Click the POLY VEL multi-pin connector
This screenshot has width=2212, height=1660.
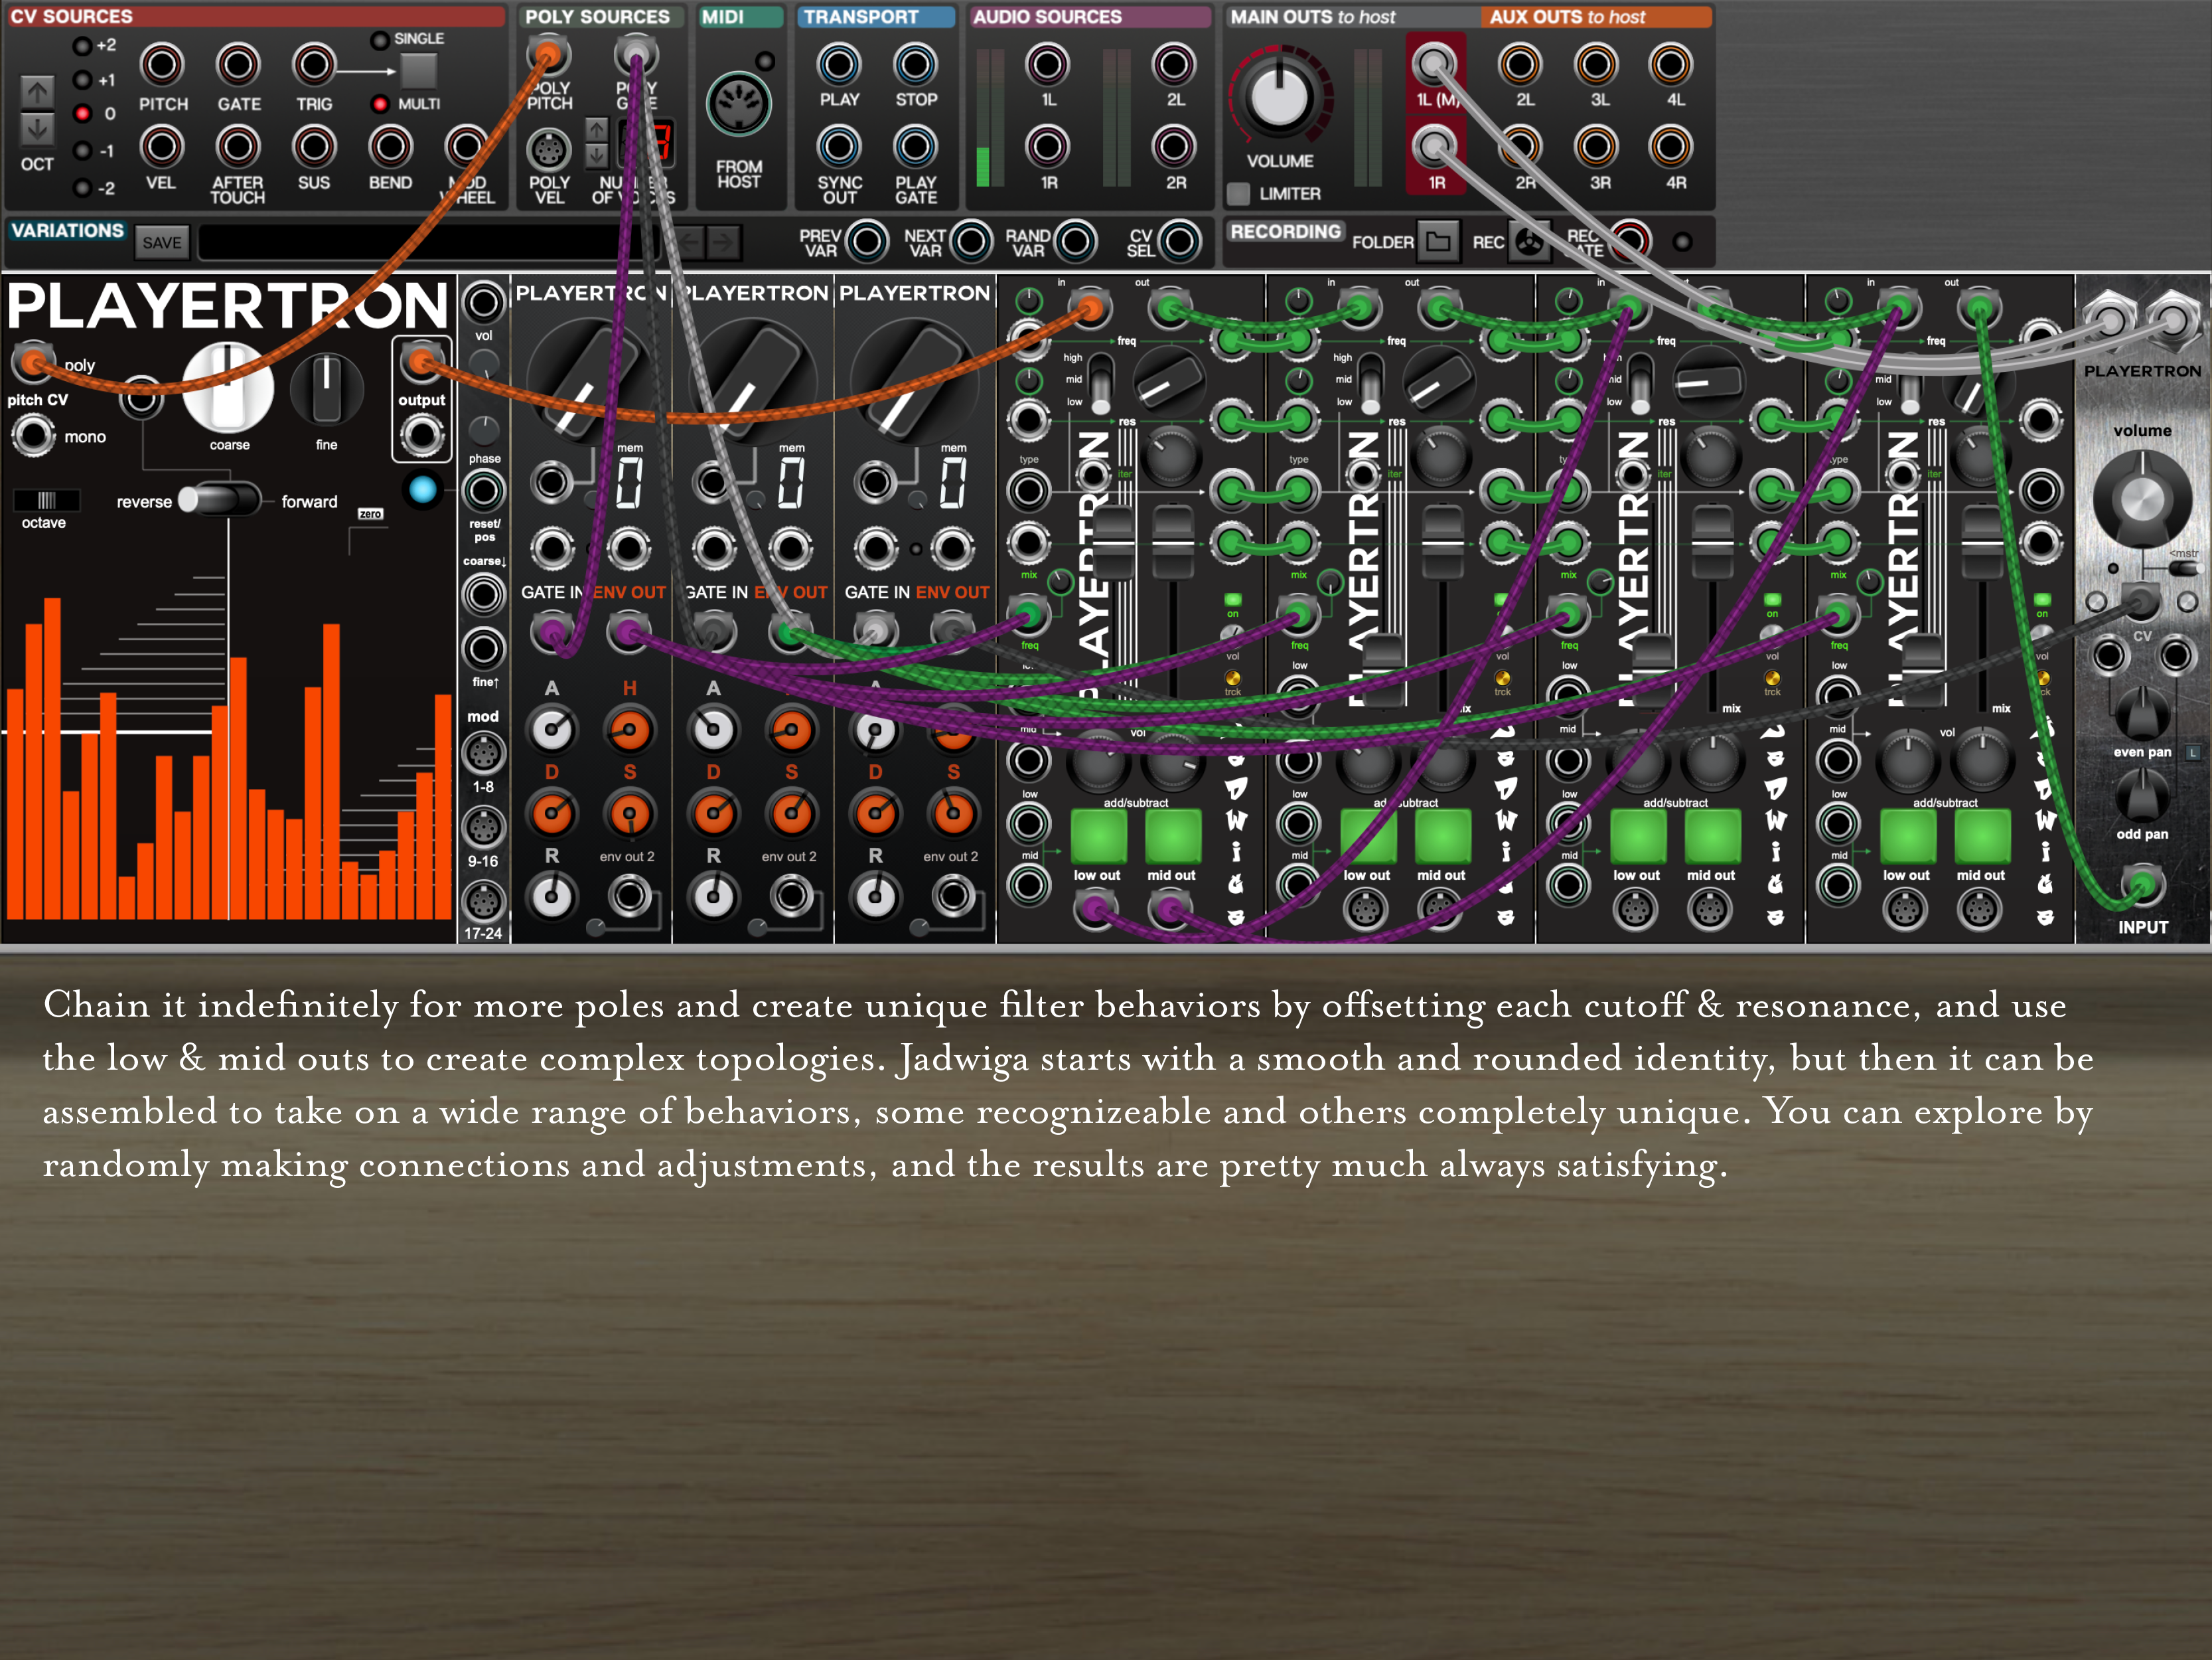548,150
